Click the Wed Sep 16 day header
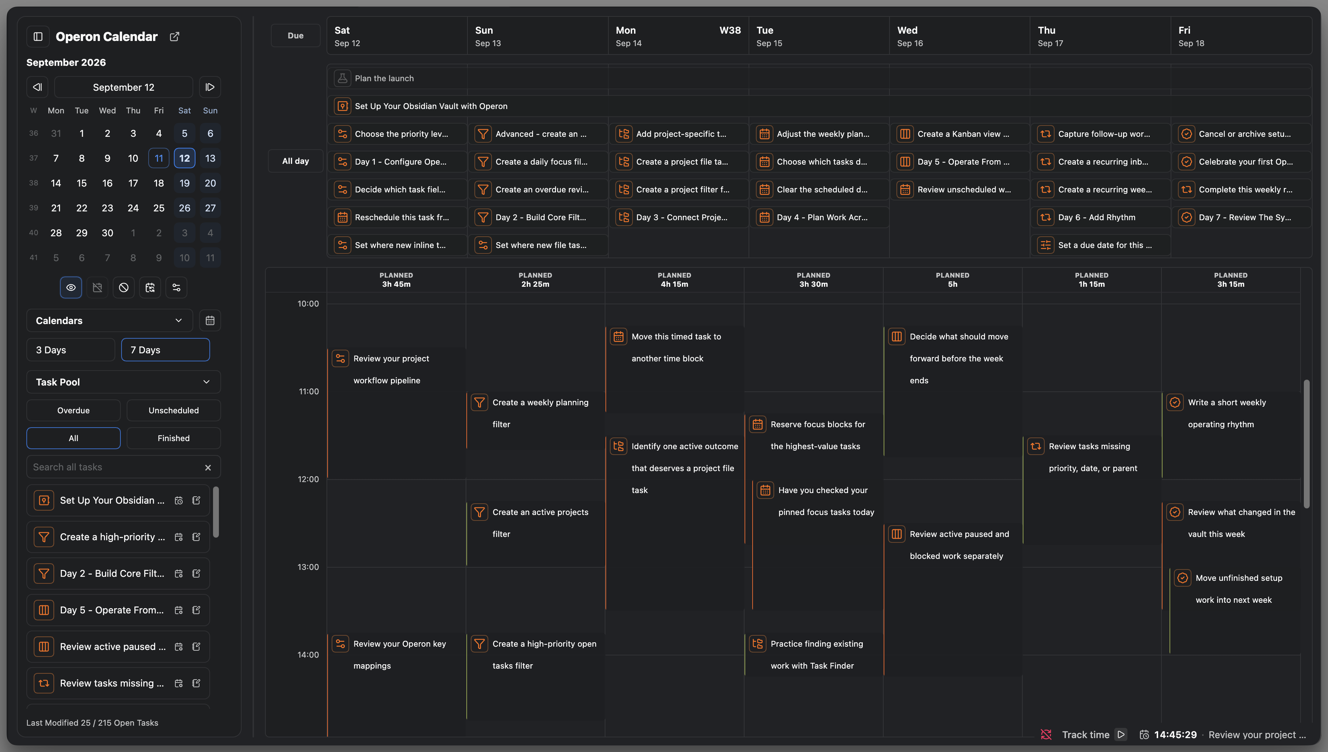The image size is (1328, 752). [x=959, y=36]
